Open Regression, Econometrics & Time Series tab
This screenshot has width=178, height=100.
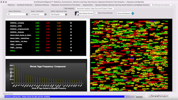[x=66, y=5]
